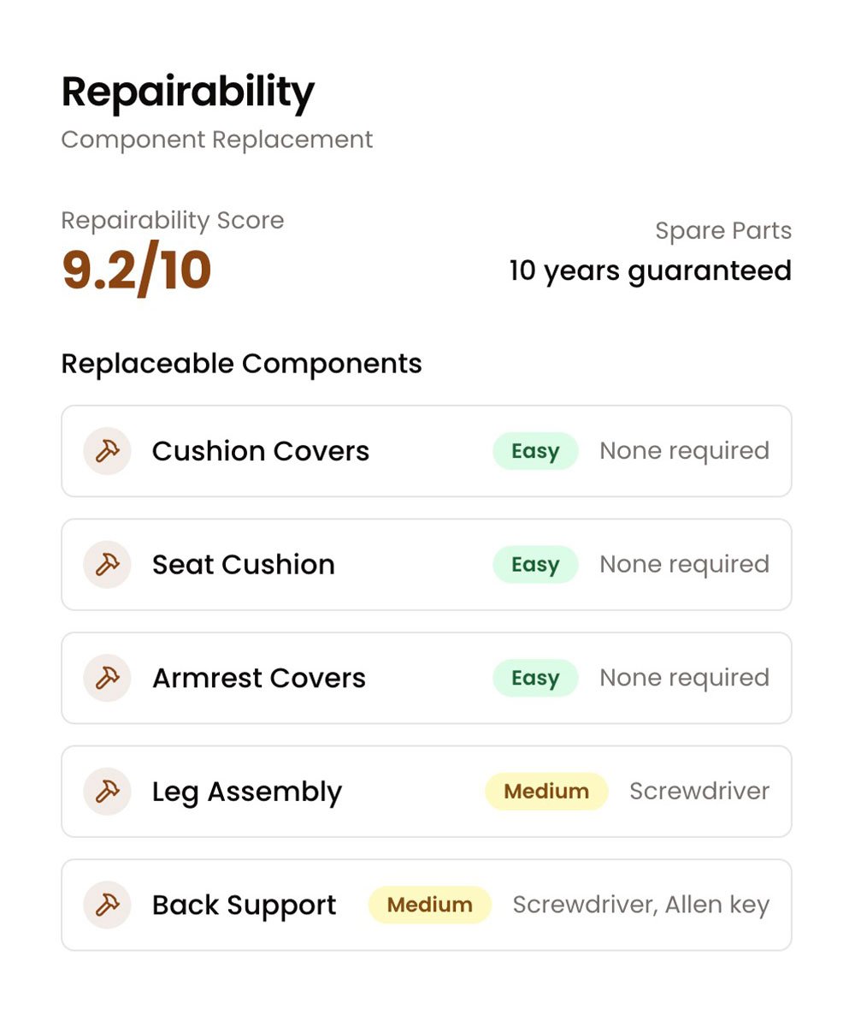This screenshot has height=1033, width=855.
Task: Click the 9.2/10 repairability score
Action: pyautogui.click(x=137, y=270)
